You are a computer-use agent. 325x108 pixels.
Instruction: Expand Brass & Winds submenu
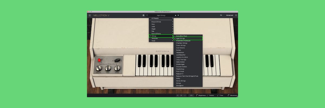pyautogui.click(x=161, y=22)
